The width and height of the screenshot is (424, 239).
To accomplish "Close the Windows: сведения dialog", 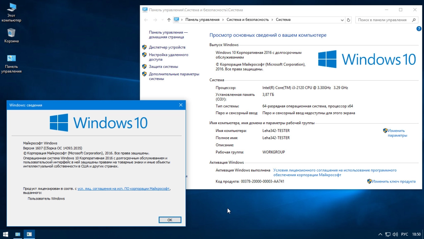I will pos(181,105).
